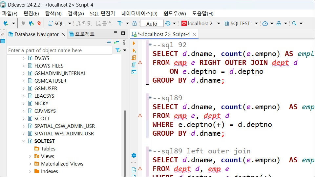
Task: Open the 편집(E) menu
Action: [31, 13]
